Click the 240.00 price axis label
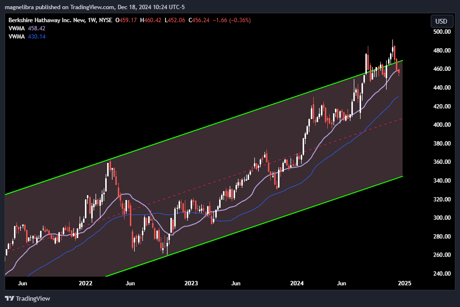460x307 pixels. (x=442, y=274)
